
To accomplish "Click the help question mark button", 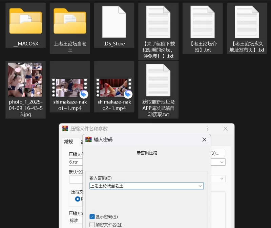I will [x=207, y=129].
